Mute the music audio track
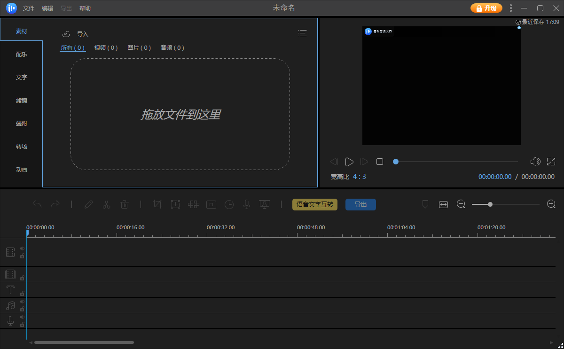This screenshot has width=564, height=349. [22, 302]
